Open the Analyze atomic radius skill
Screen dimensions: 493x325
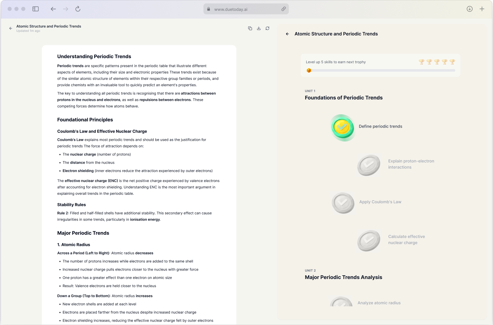click(x=341, y=302)
